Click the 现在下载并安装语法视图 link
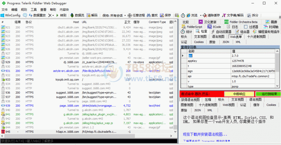Viewport: 281px width, 145px height. (x=205, y=134)
